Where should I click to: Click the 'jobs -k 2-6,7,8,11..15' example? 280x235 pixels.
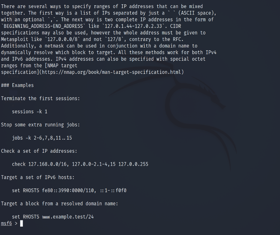point(42,138)
